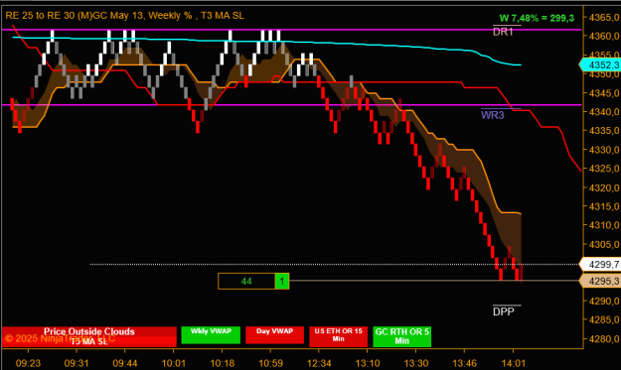Image resolution: width=621 pixels, height=370 pixels.
Task: Click the 4305,0 price axis label
Action: tap(604, 244)
